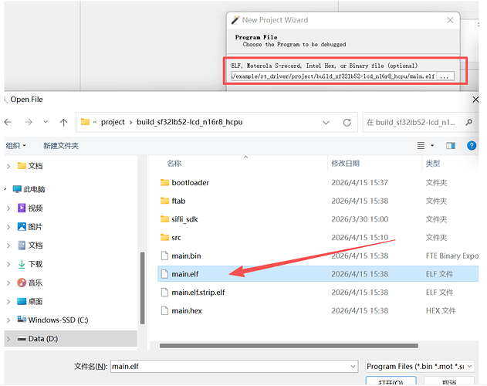Sort by the 修改日期 column header

tap(345, 163)
